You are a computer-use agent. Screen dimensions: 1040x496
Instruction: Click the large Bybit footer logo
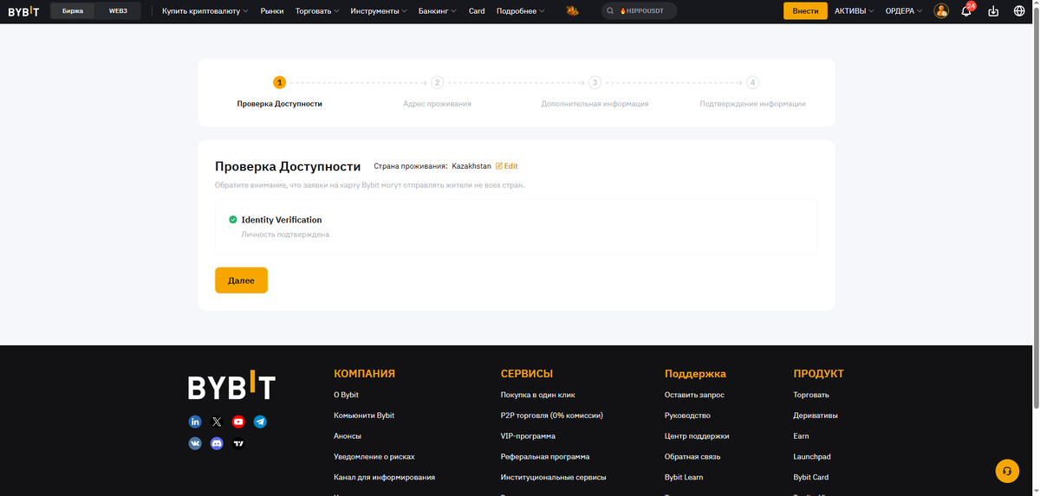231,386
